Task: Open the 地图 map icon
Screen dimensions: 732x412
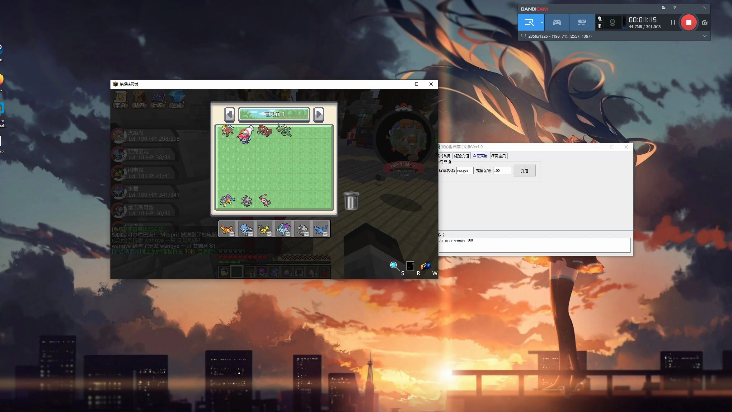Action: point(158,99)
